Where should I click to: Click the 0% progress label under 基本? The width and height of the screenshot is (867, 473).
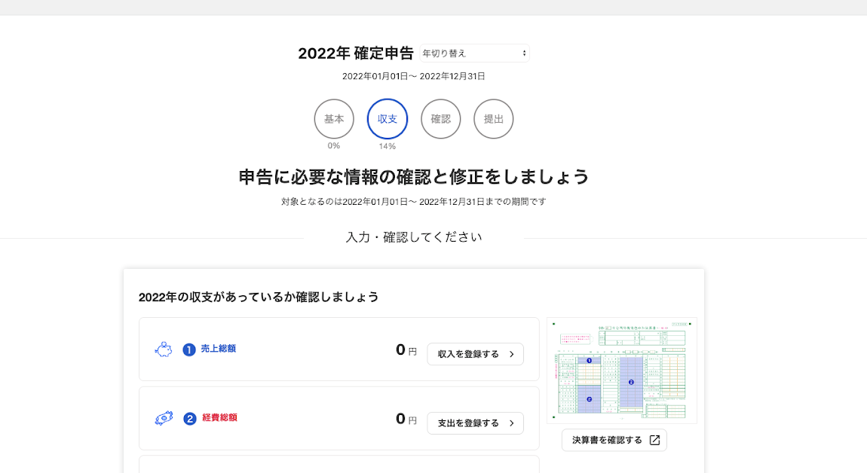pos(334,146)
